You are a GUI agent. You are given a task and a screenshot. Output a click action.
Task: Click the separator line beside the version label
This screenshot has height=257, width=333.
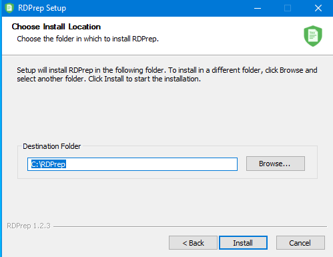click(190, 227)
